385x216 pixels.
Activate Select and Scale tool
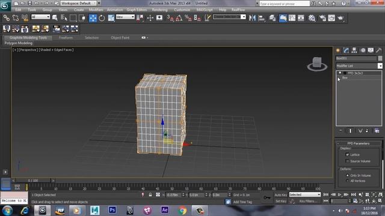[111, 18]
